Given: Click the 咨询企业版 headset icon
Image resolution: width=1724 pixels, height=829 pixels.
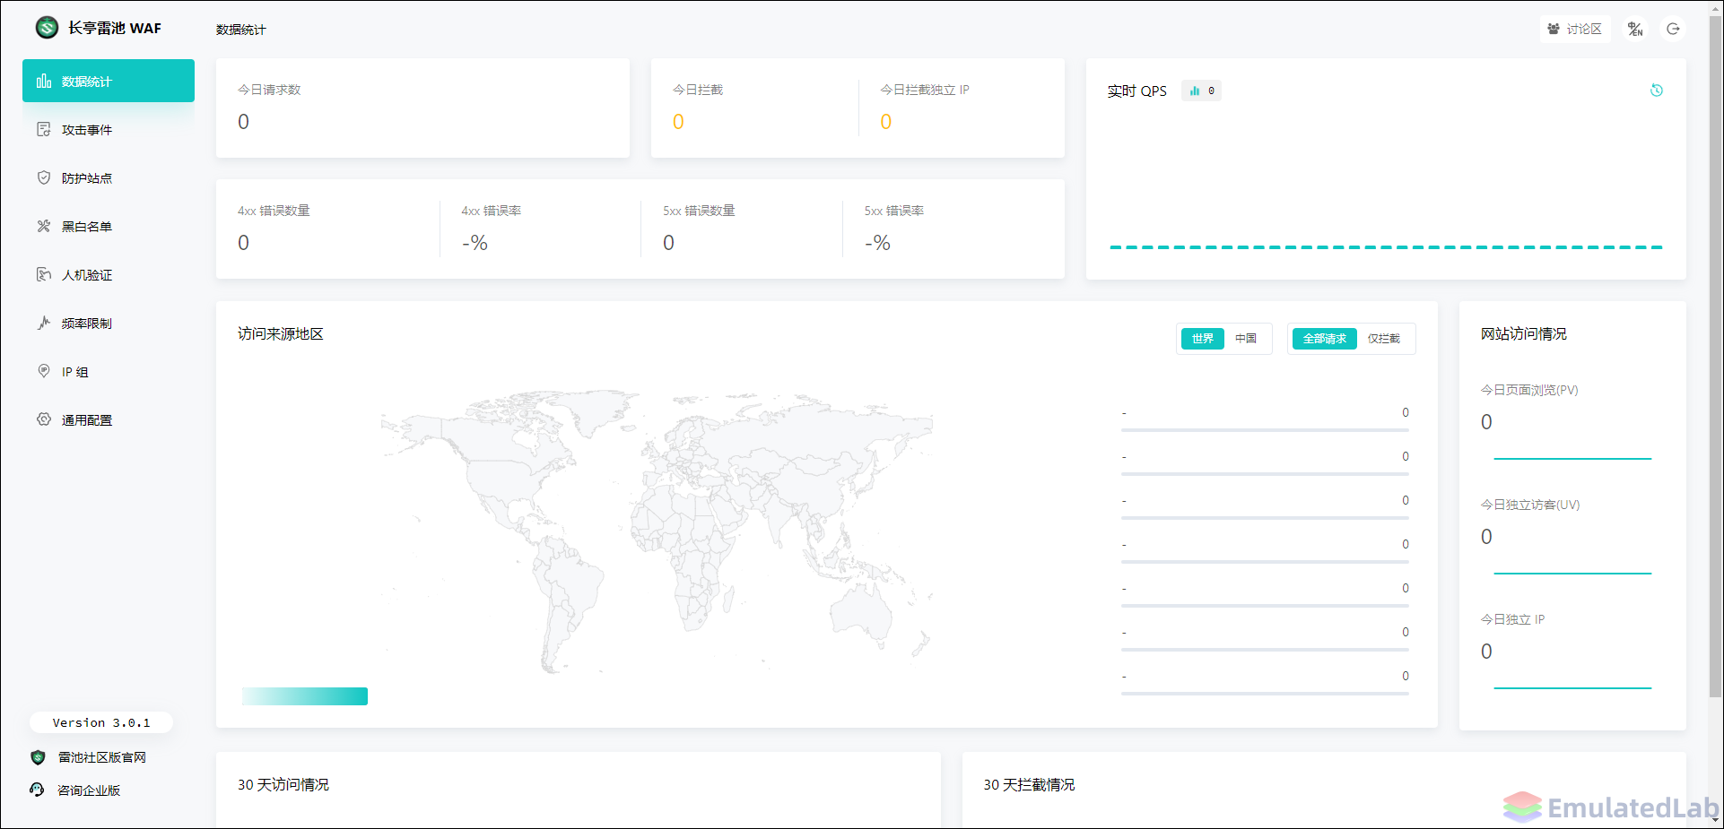Looking at the screenshot, I should tap(38, 790).
